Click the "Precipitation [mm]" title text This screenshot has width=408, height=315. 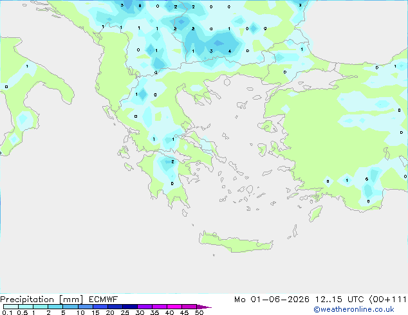pyautogui.click(x=42, y=300)
